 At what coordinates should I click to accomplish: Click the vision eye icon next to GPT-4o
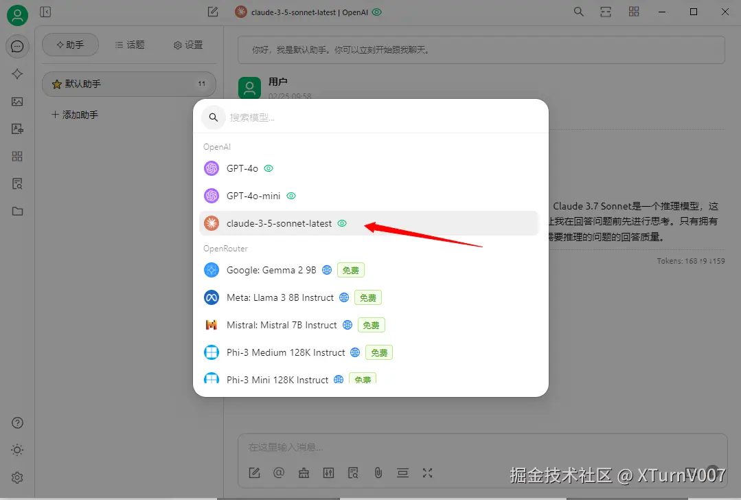coord(269,168)
